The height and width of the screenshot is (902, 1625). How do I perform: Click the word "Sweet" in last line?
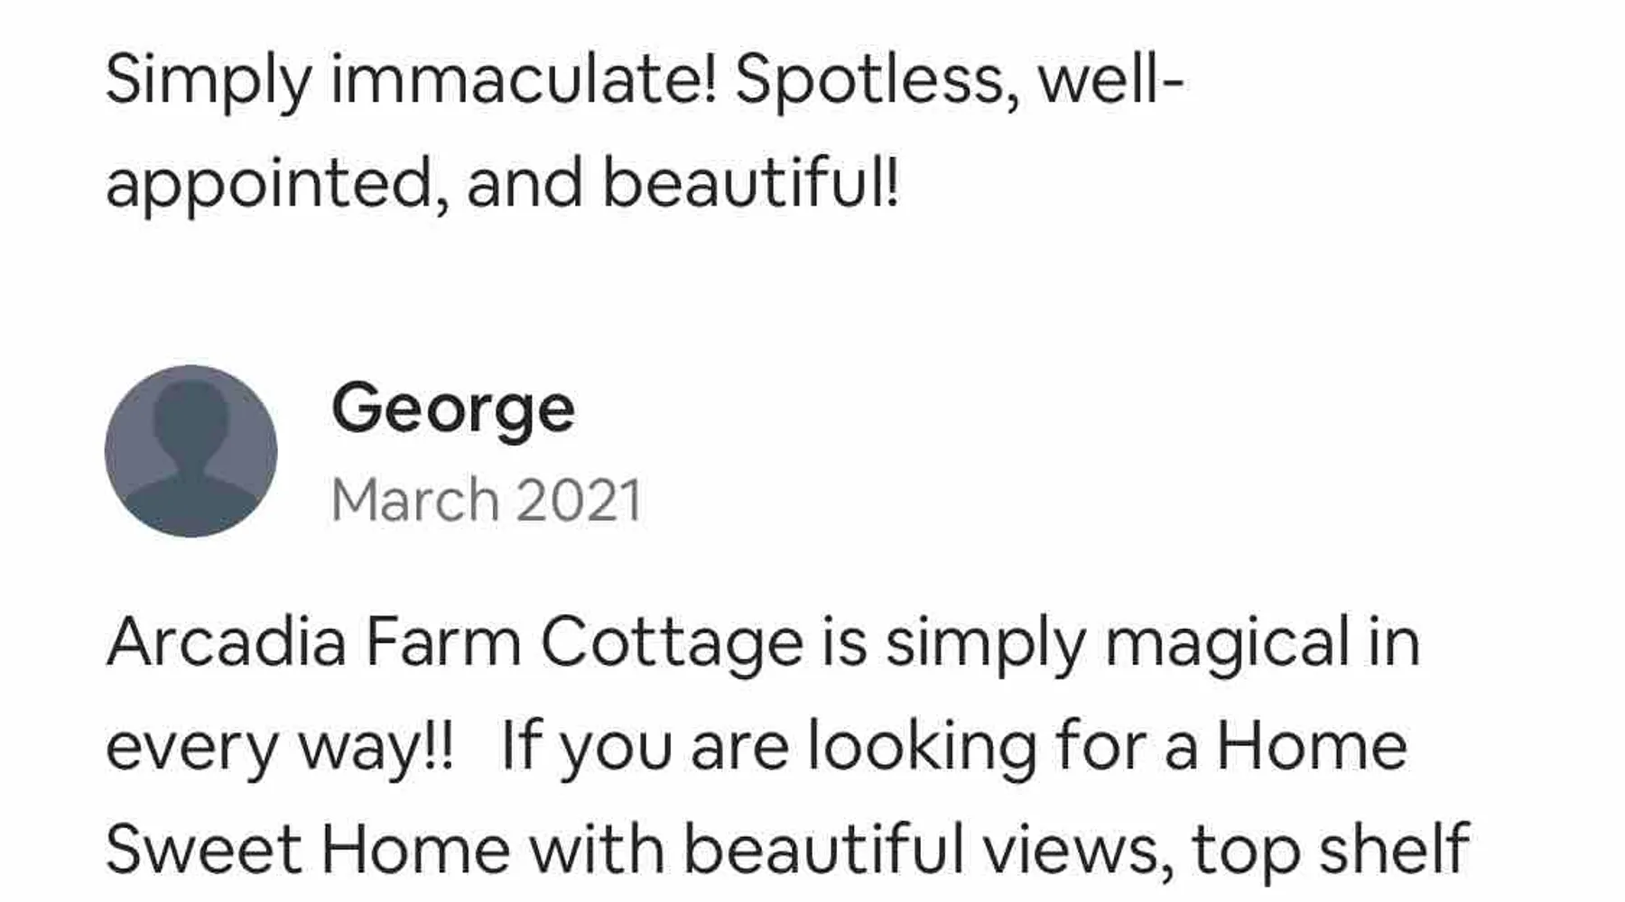(204, 850)
